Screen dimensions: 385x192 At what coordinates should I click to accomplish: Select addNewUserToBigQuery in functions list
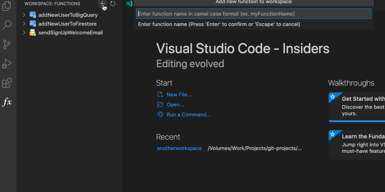pos(68,15)
